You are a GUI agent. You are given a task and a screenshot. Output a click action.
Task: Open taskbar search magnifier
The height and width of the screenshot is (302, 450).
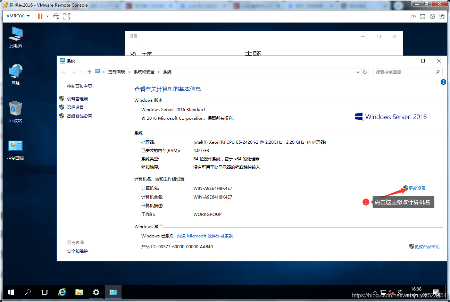coord(28,292)
